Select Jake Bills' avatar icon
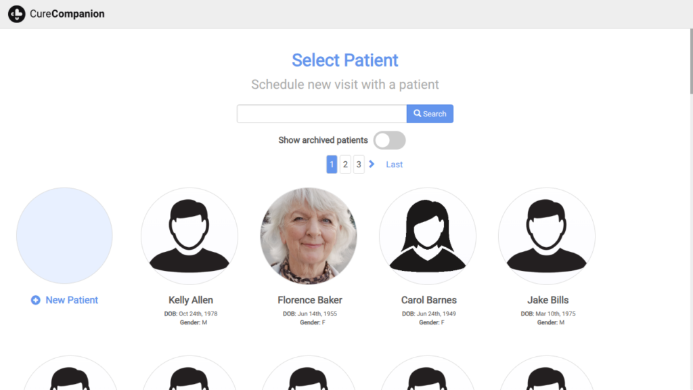 [547, 236]
